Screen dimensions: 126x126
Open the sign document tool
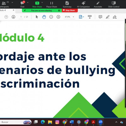[115, 17]
